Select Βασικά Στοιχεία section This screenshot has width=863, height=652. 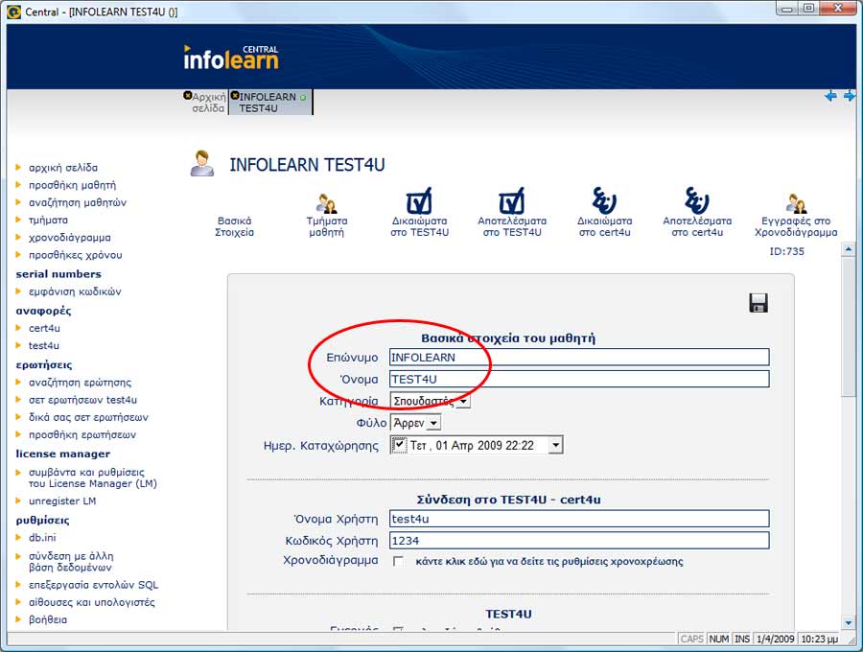tap(235, 226)
